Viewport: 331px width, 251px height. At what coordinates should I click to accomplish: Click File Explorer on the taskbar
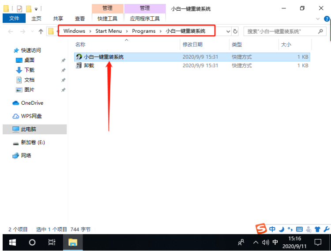(x=73, y=242)
